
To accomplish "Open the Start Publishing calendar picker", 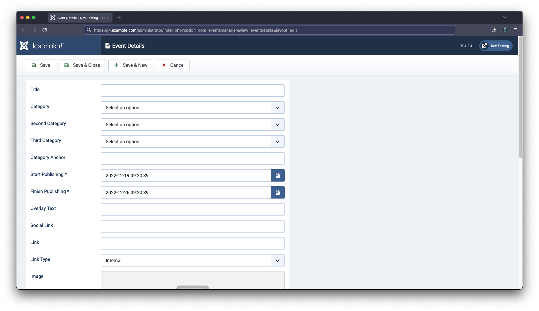I will tap(277, 175).
